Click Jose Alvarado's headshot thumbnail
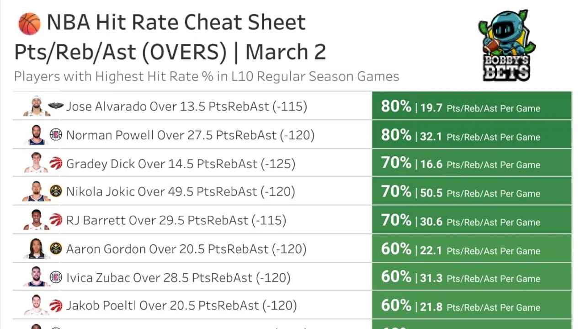 pyautogui.click(x=37, y=106)
